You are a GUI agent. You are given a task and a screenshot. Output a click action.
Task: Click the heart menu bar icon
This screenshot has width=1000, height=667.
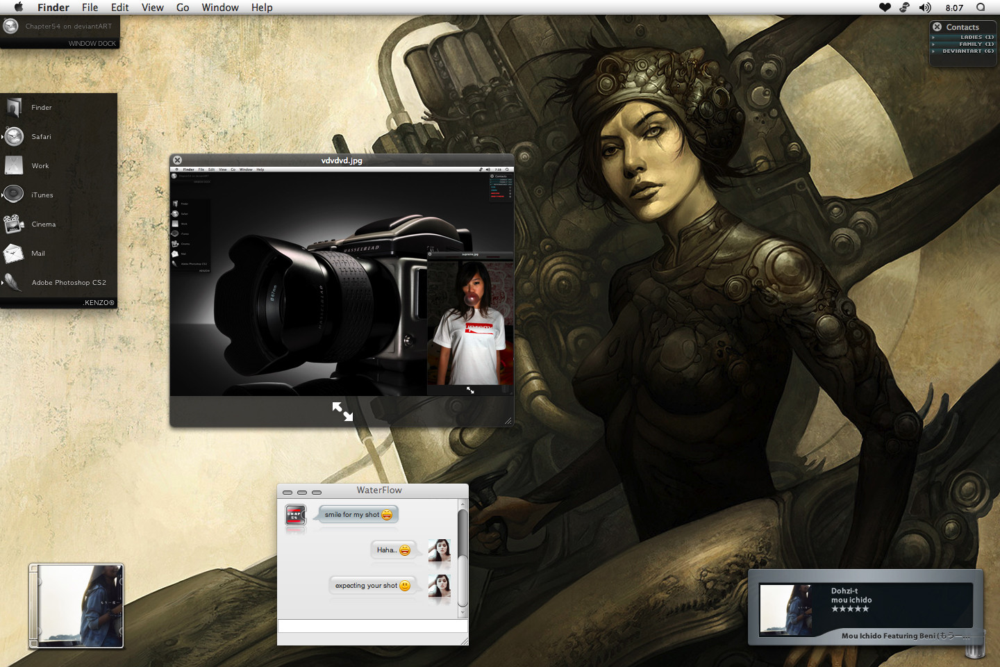coord(885,7)
